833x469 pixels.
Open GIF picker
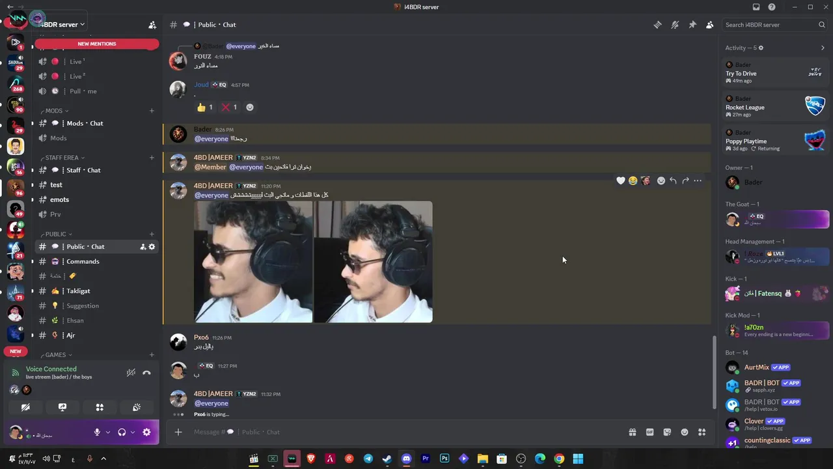tap(649, 432)
